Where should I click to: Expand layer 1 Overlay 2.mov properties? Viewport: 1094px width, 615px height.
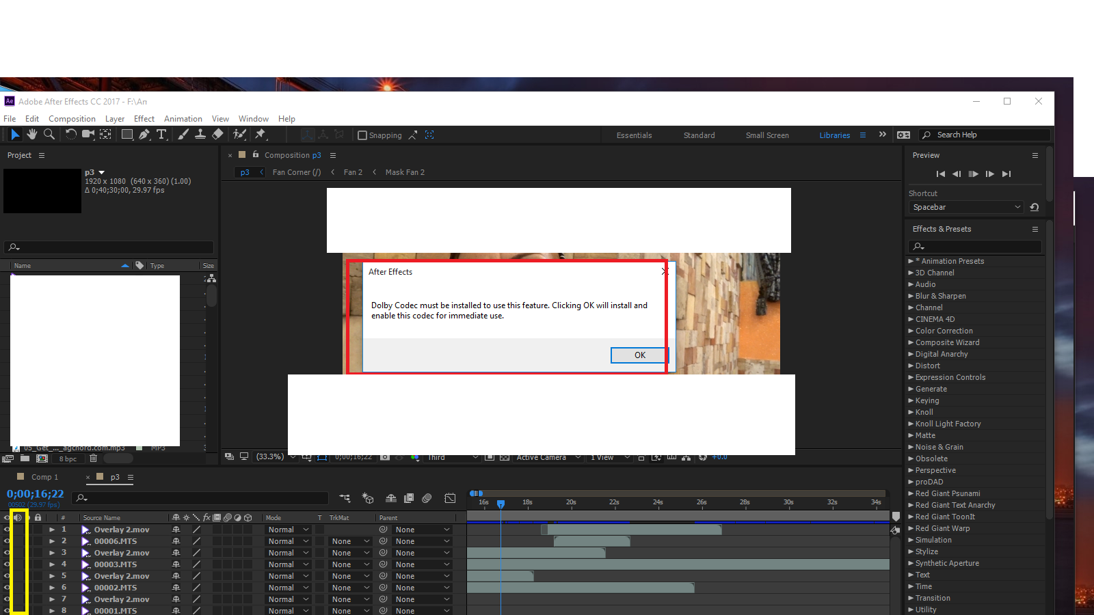click(x=52, y=530)
